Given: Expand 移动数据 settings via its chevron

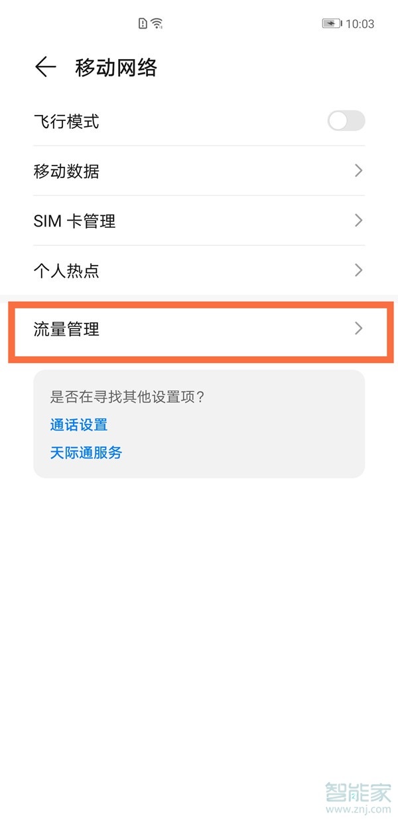Looking at the screenshot, I should coord(358,171).
